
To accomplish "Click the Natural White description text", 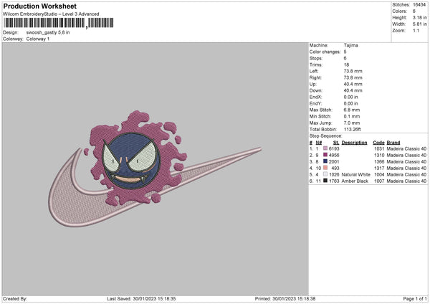I will (x=355, y=174).
